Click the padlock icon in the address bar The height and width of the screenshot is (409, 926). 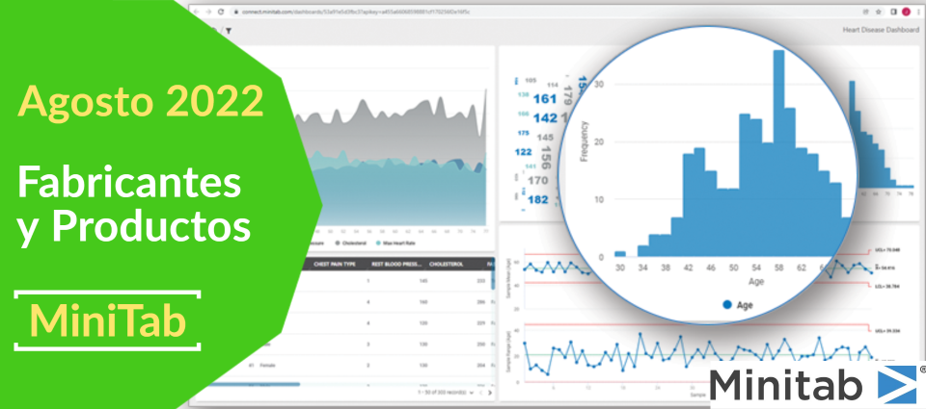pos(235,12)
